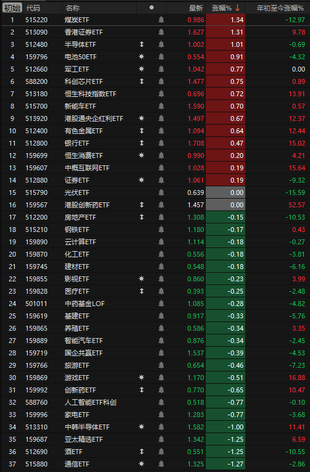Click the star marker for 港股通央企红利ETF
The width and height of the screenshot is (310, 472).
click(142, 118)
